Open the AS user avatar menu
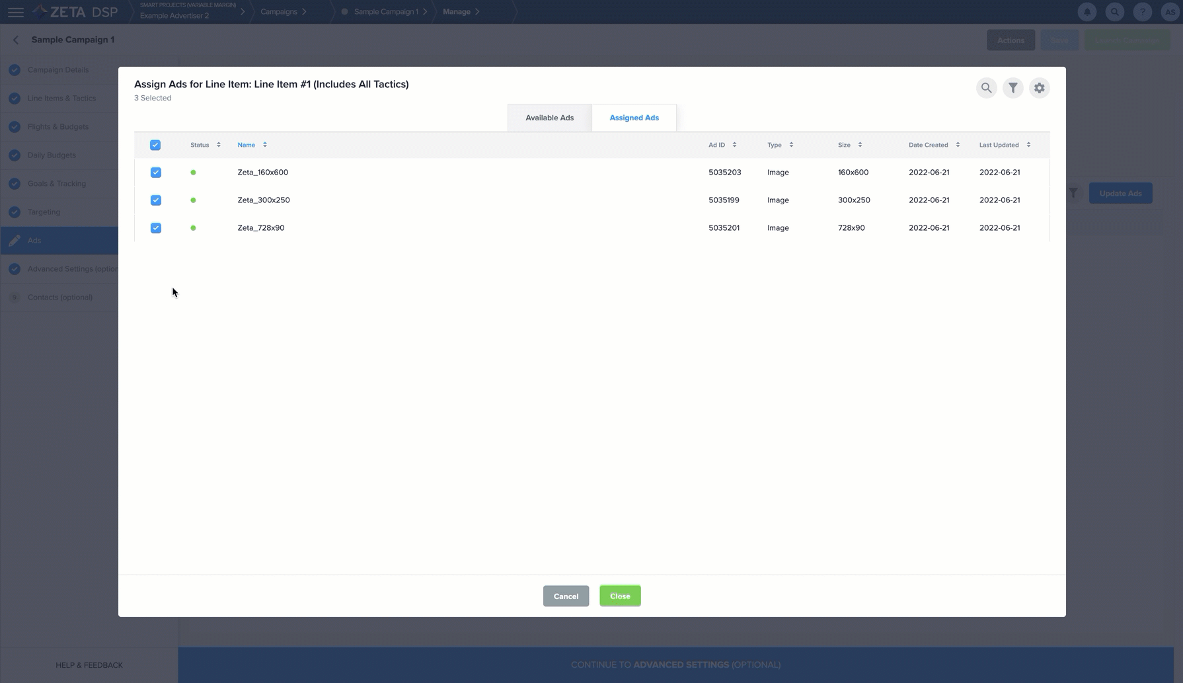Viewport: 1183px width, 683px height. tap(1170, 12)
